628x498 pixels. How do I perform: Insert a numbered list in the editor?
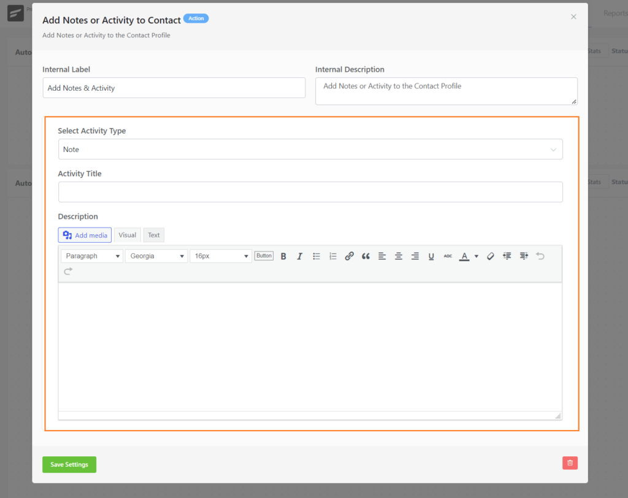pos(332,256)
